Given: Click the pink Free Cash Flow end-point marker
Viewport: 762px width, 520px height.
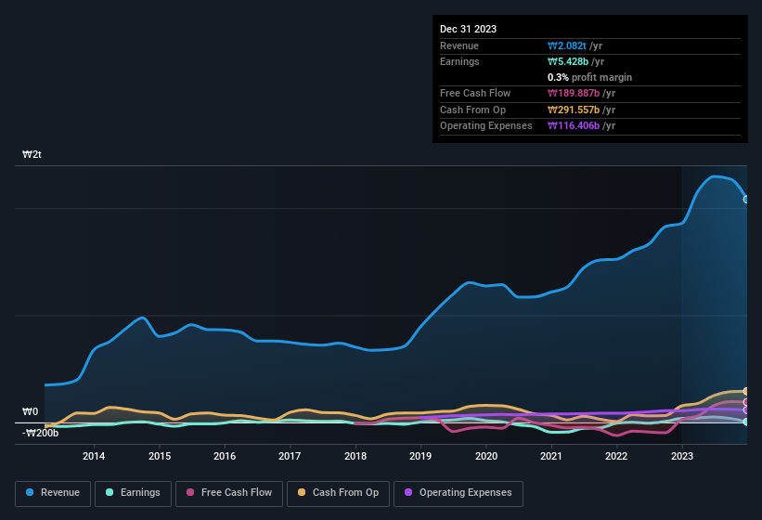Looking at the screenshot, I should [746, 402].
